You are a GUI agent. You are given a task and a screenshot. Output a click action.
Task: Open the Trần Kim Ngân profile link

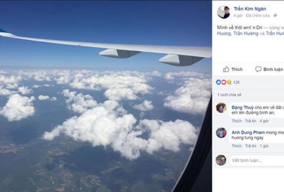249,9
